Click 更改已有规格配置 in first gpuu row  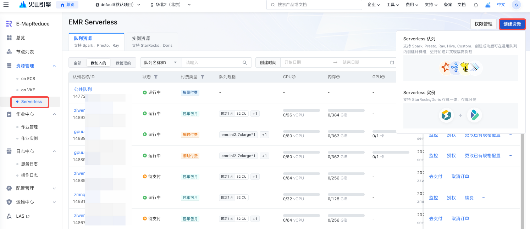pos(482,135)
